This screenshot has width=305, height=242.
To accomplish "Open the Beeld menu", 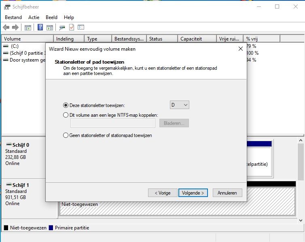I will tap(51, 17).
